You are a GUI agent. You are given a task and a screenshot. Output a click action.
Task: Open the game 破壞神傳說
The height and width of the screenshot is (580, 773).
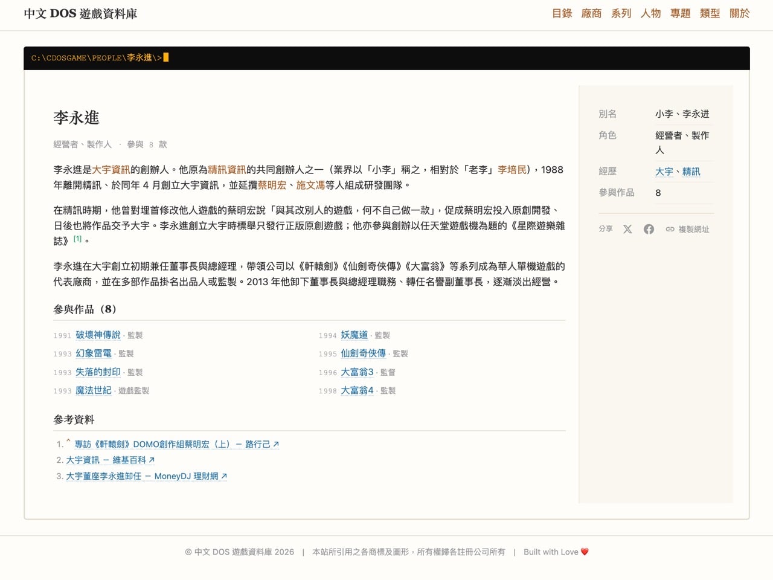[x=98, y=335]
